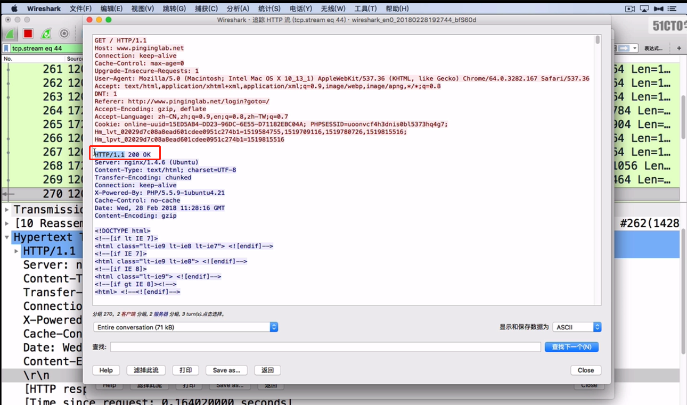Click the screen recording camera icon in menu bar

point(630,9)
